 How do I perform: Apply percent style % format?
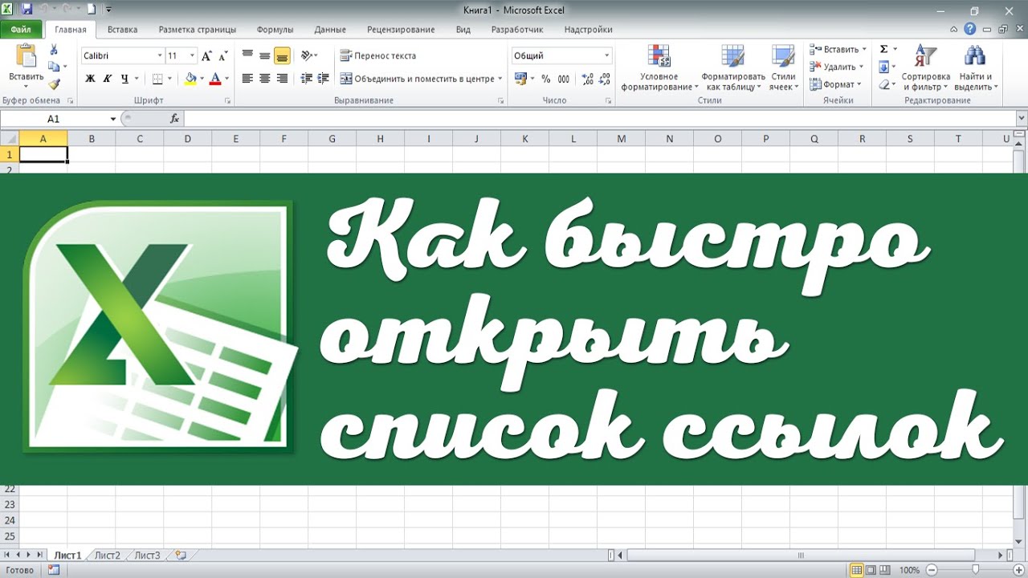point(546,79)
